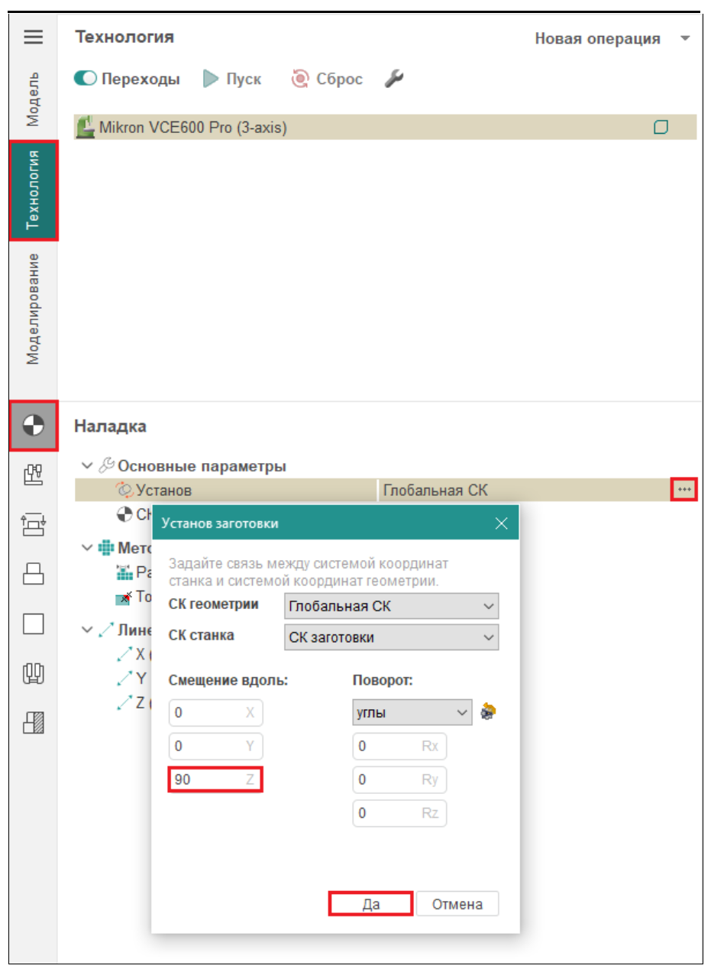Select the Наладка setup sidebar icon
Viewport: 711px width, 972px height.
[34, 426]
